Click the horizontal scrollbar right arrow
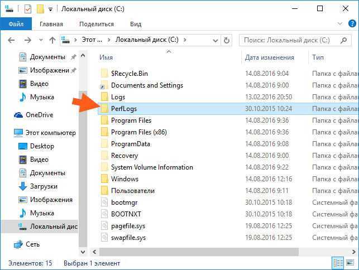The height and width of the screenshot is (270, 359). [354, 252]
